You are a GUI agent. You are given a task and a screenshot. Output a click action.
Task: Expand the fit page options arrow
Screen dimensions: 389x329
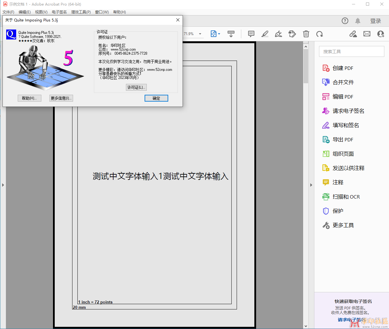219,34
